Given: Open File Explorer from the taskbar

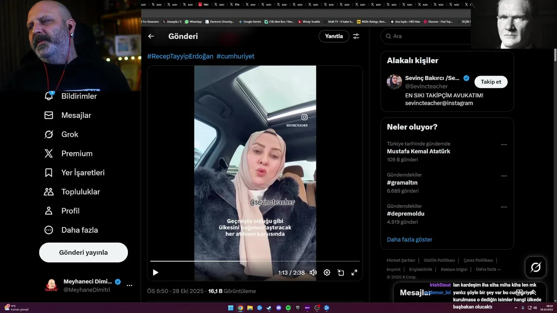Looking at the screenshot, I should click(x=250, y=308).
